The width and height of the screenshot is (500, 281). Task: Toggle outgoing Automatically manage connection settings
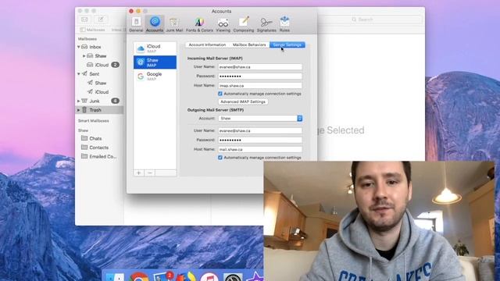(220, 158)
